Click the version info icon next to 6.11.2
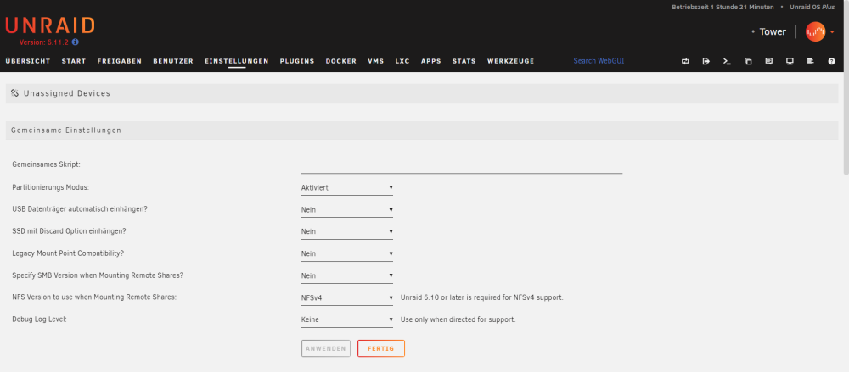This screenshot has width=849, height=372. 76,42
